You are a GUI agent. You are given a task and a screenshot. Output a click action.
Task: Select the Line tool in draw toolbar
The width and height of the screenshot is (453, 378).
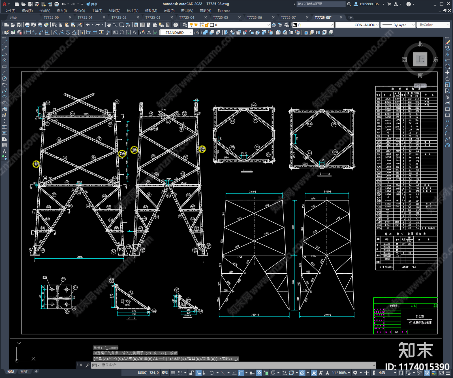click(4, 42)
